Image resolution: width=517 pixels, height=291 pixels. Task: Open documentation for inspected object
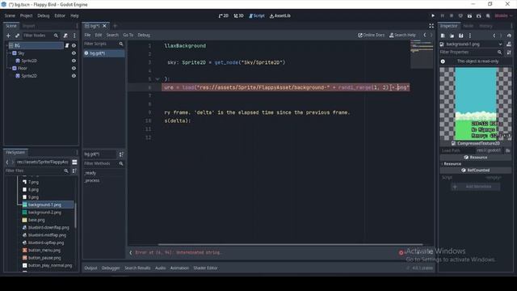coord(509,44)
